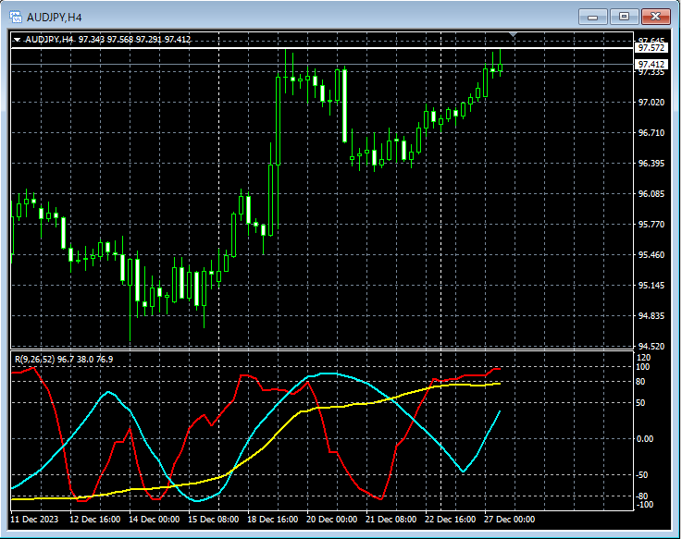Click the 95.145 price scale value
The height and width of the screenshot is (539, 682).
tap(651, 285)
